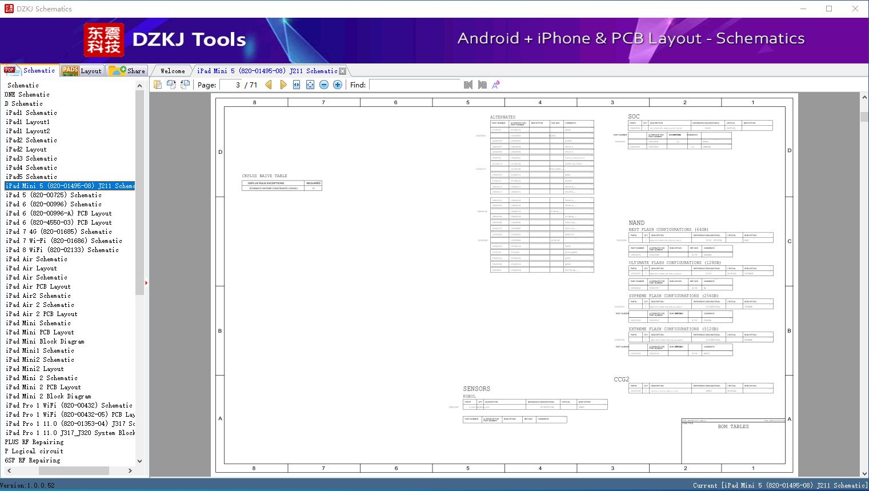
Task: Open the Welcome document tab
Action: click(x=173, y=71)
